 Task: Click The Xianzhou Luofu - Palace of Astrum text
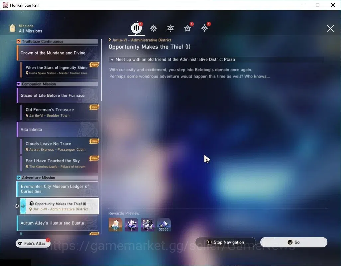(x=57, y=167)
